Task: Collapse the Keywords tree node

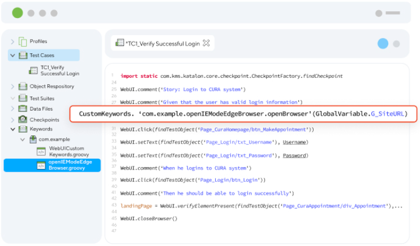Action: pos(12,129)
